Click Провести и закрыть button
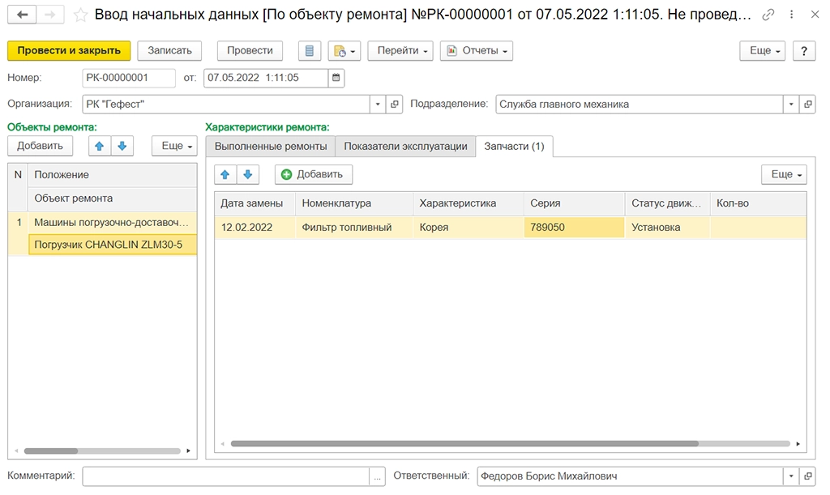The width and height of the screenshot is (830, 495). click(69, 50)
